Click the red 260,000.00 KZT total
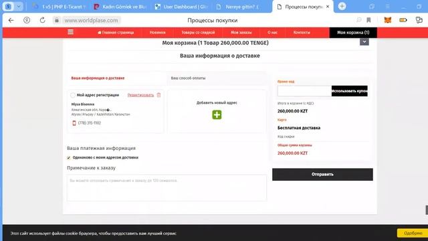Screen dimensions: 428x241 click(x=292, y=153)
